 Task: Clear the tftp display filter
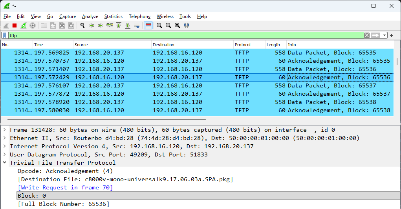coord(367,35)
